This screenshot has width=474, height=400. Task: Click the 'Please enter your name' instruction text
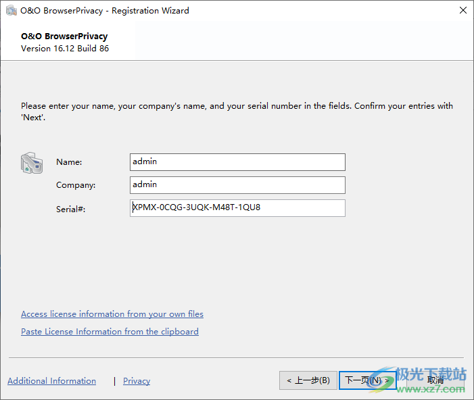(x=237, y=106)
